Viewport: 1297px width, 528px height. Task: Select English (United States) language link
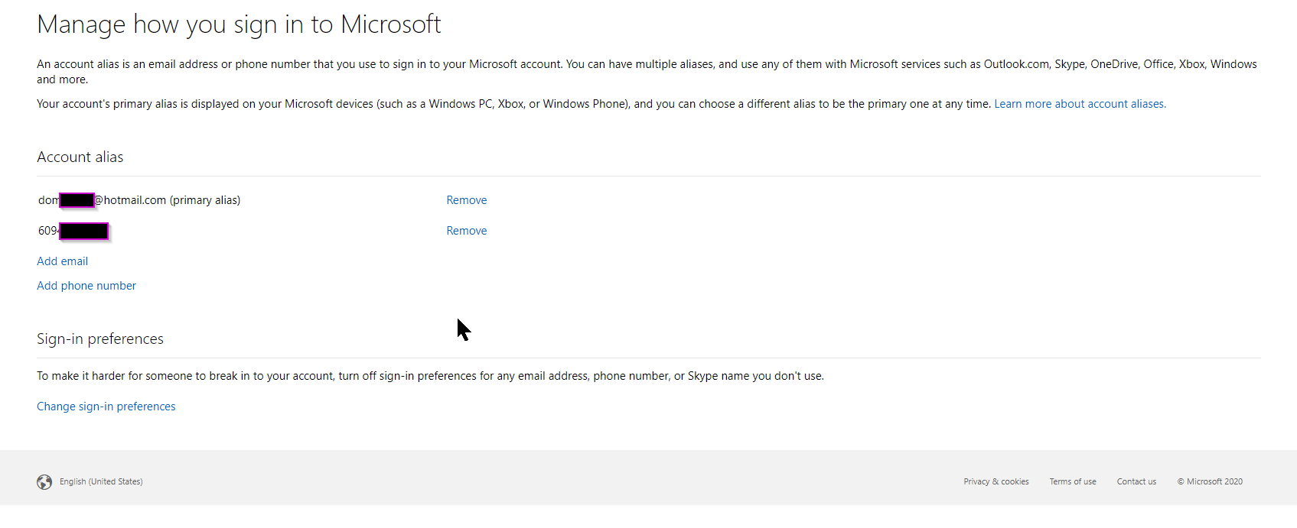[101, 481]
